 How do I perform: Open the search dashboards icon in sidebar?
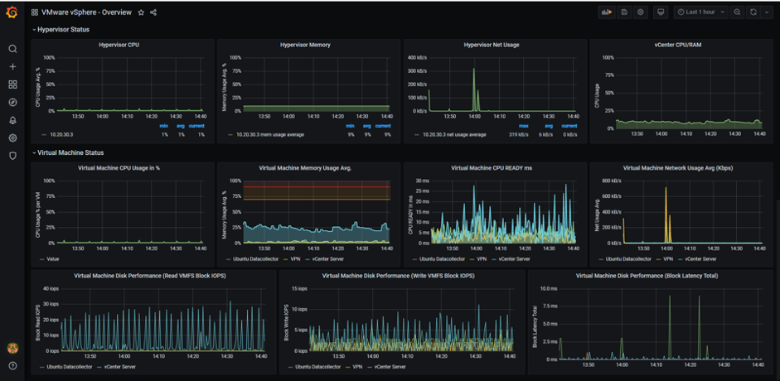click(x=13, y=49)
